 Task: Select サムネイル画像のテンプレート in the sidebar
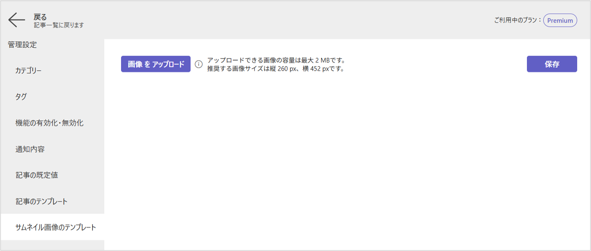(x=56, y=228)
